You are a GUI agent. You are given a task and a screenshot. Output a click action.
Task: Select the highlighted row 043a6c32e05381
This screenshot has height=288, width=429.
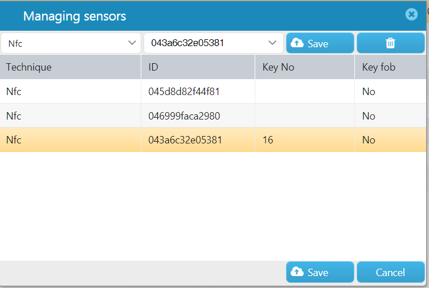click(x=213, y=139)
